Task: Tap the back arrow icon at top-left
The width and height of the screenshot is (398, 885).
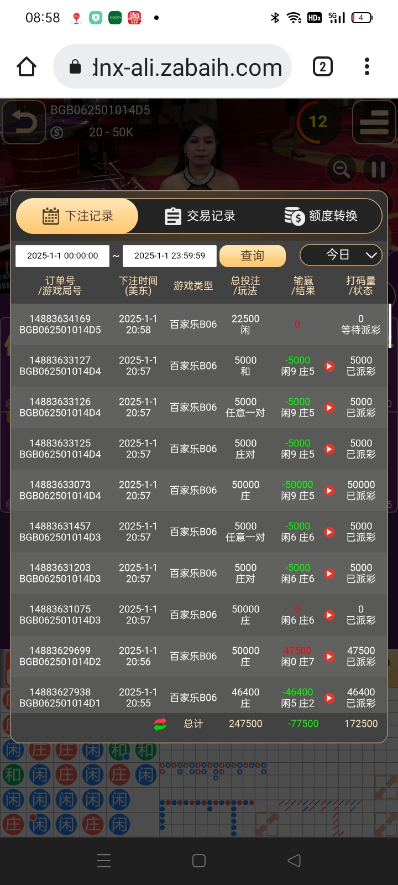Action: tap(23, 122)
